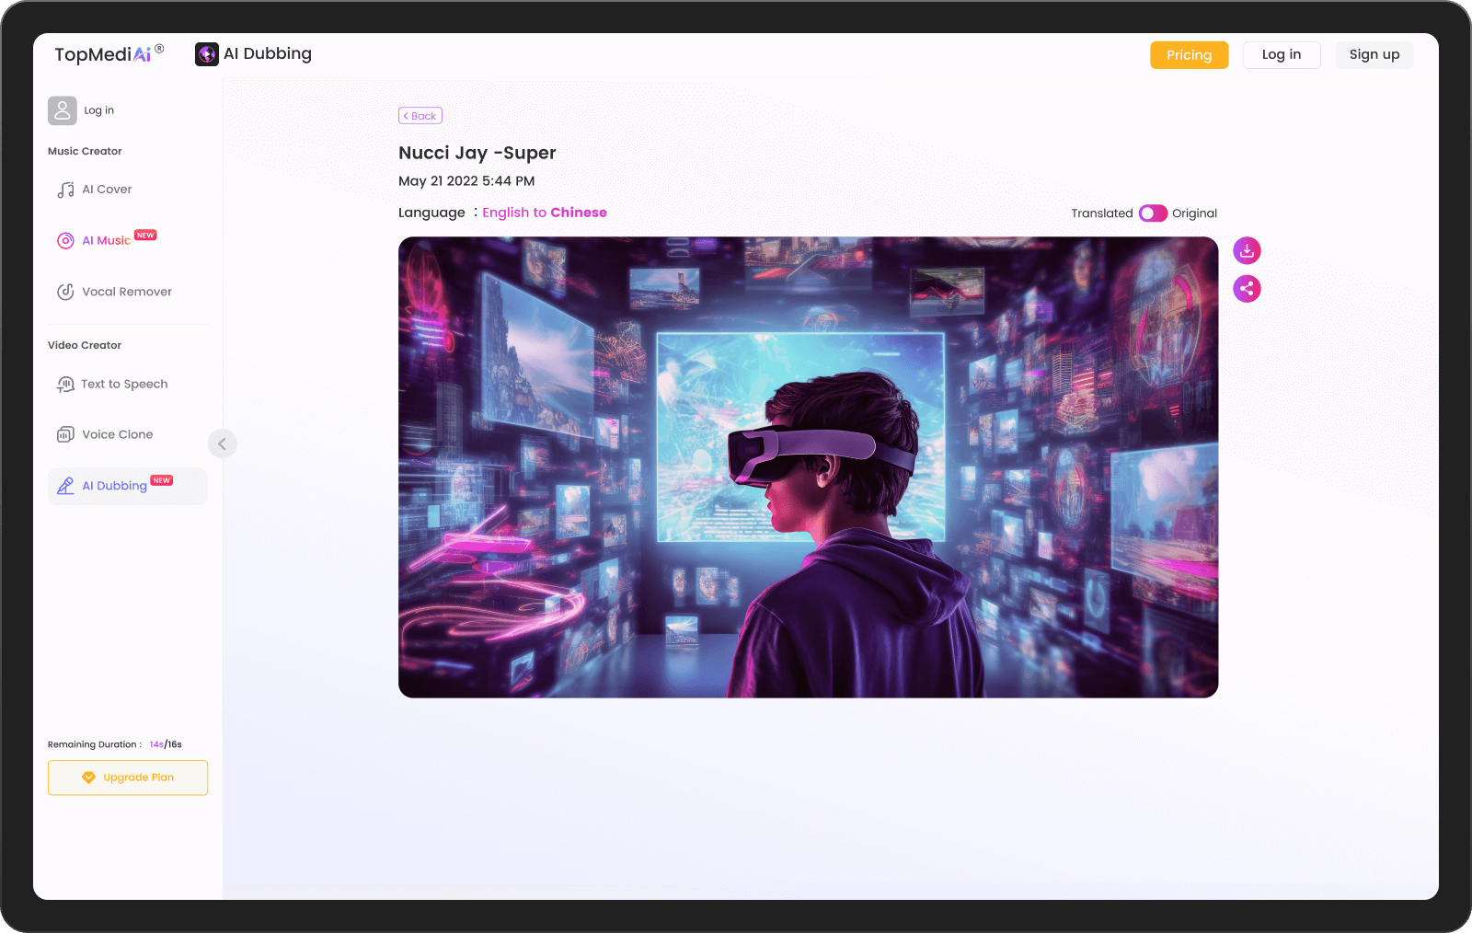Click the English to Chinese language link
The image size is (1472, 933).
[x=545, y=213]
